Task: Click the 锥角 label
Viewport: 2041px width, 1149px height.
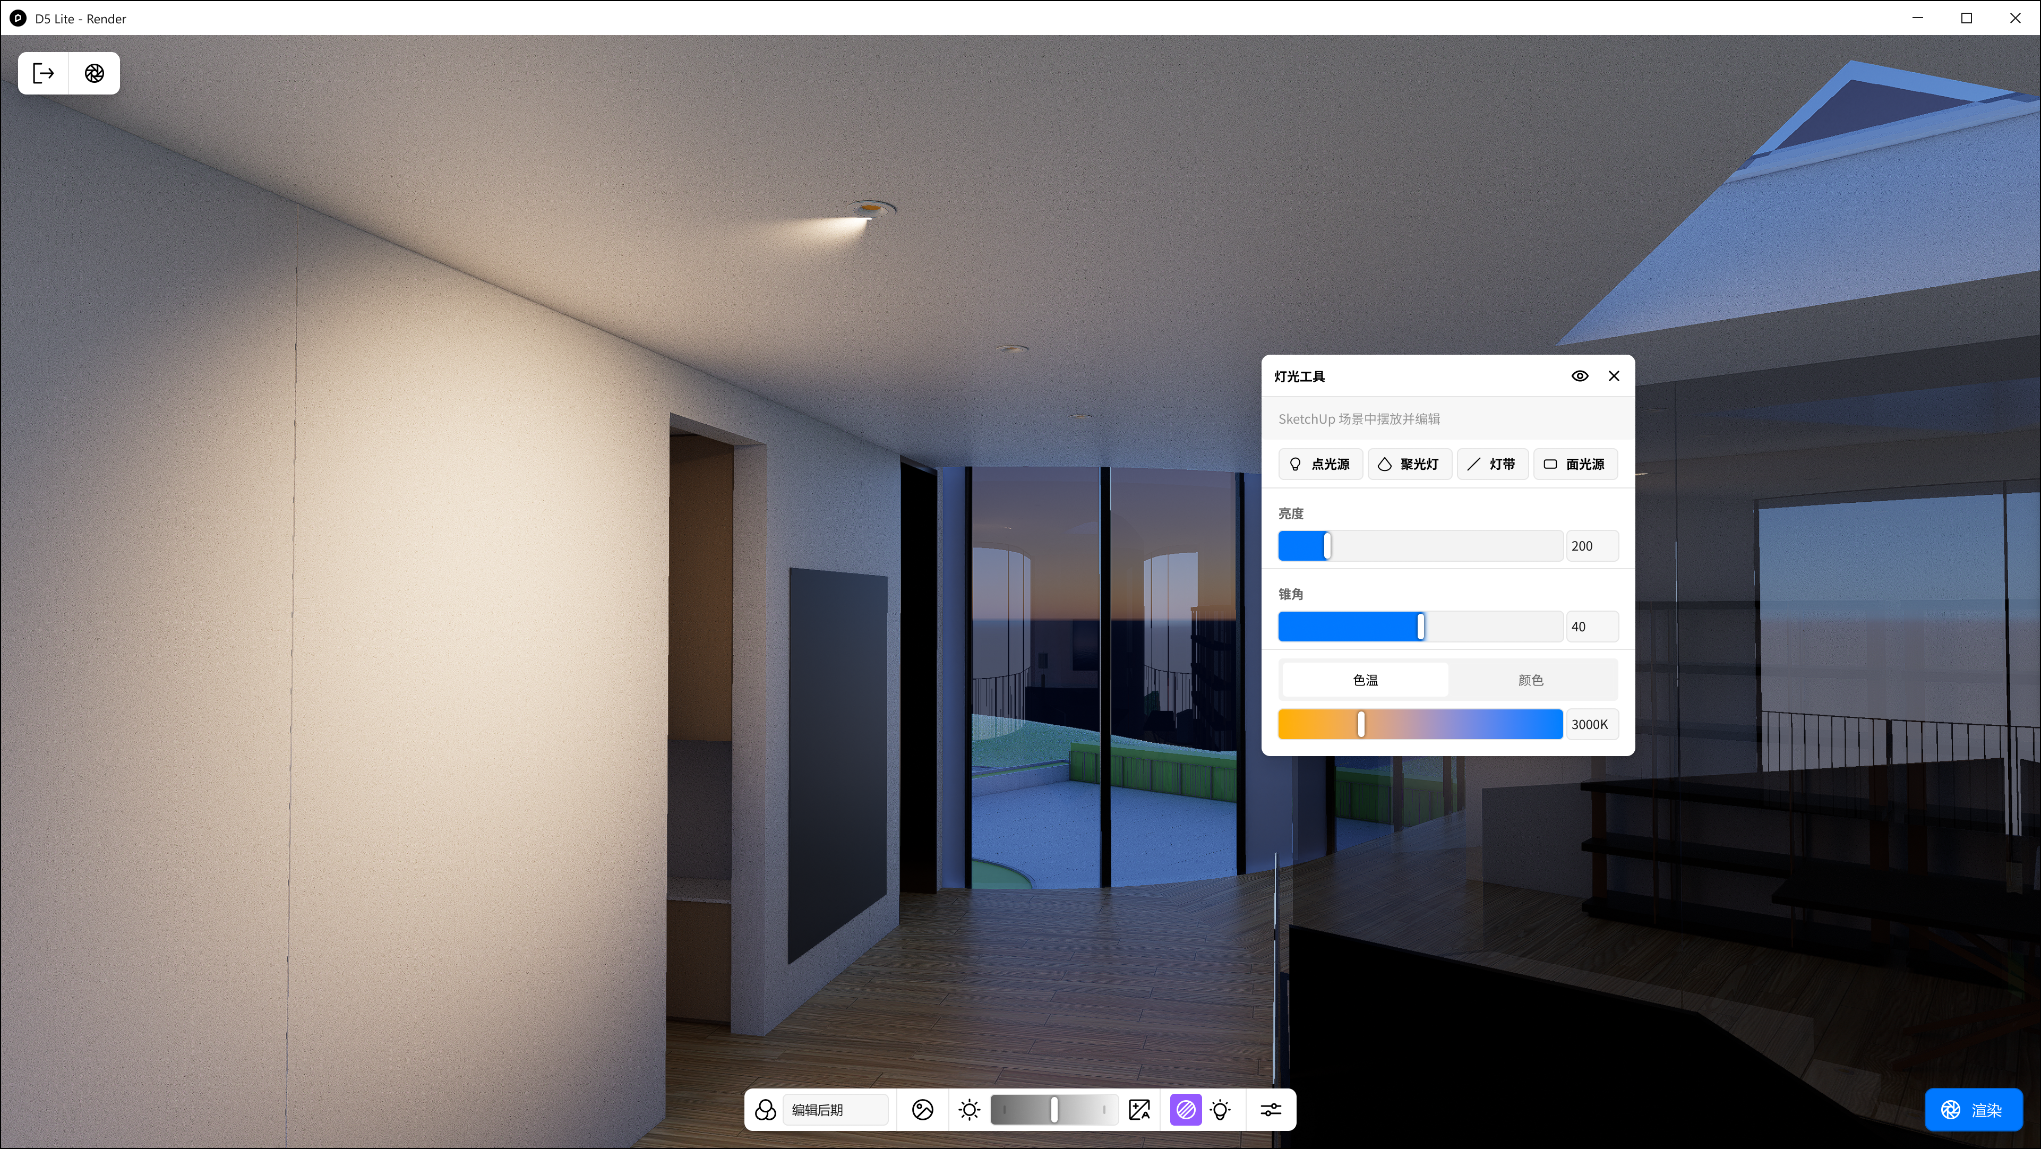Action: point(1291,594)
